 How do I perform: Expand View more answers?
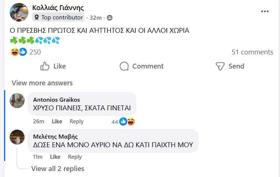pyautogui.click(x=42, y=83)
